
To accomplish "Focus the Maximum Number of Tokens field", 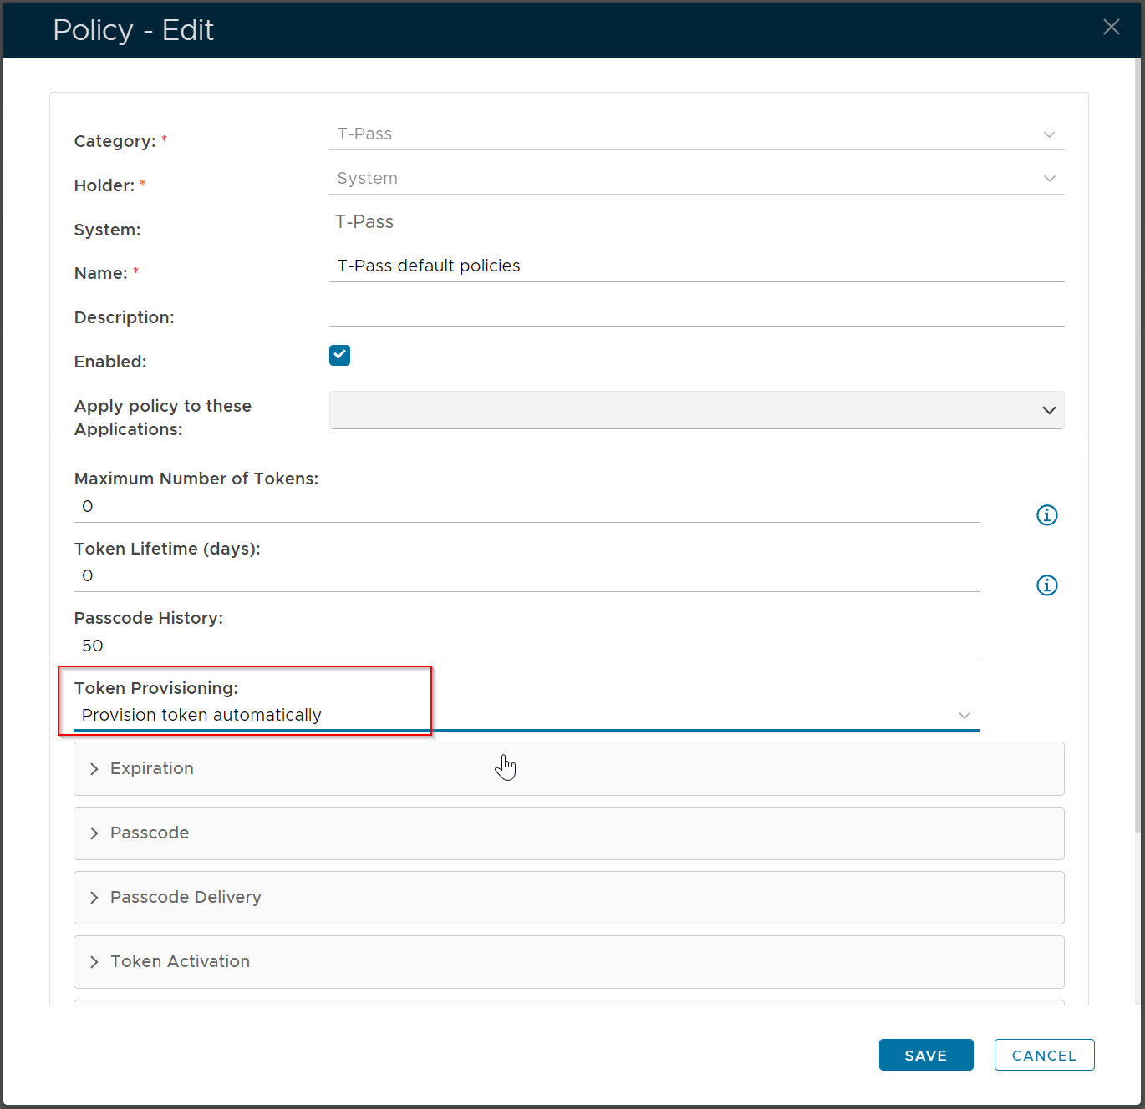I will point(526,507).
